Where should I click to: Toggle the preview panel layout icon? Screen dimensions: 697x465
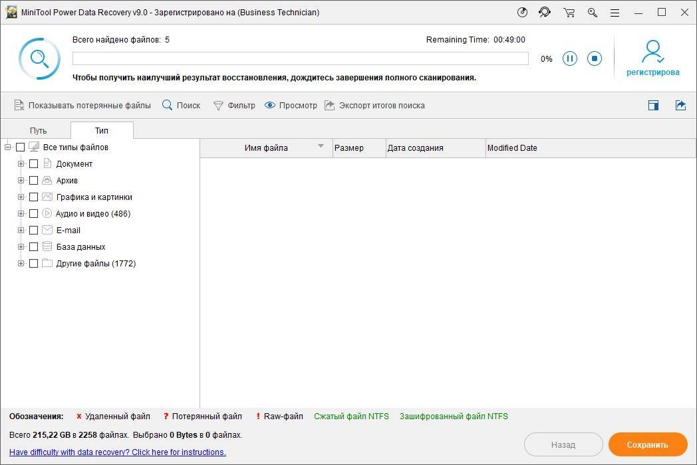(x=653, y=105)
